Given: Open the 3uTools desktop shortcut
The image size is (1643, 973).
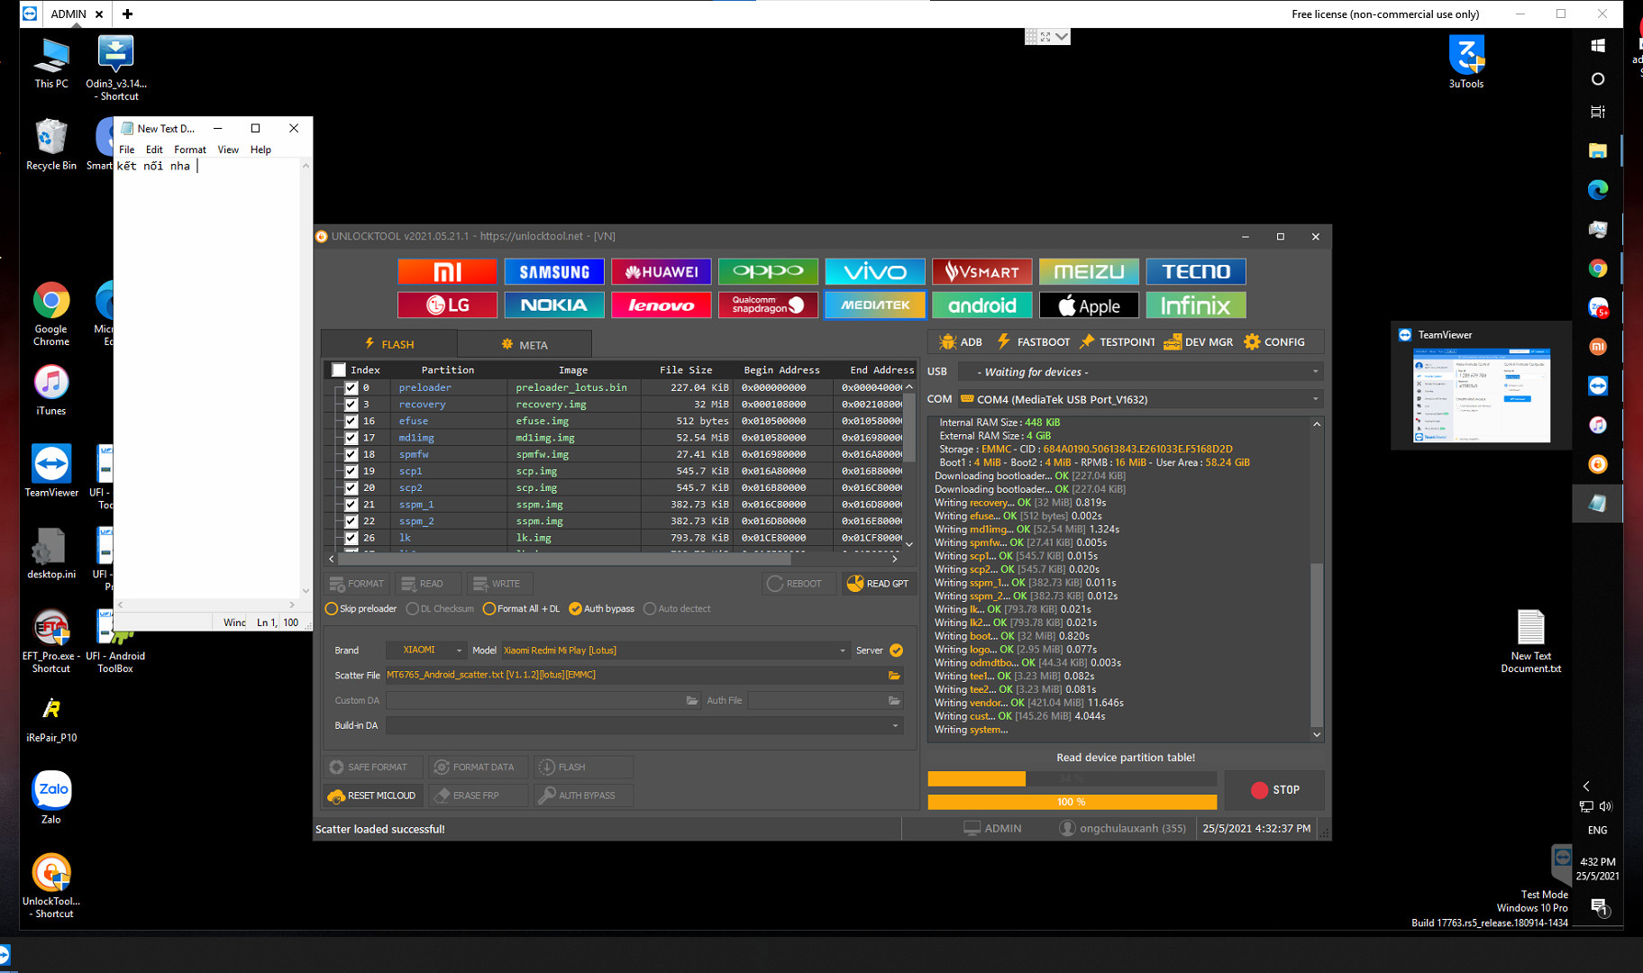Looking at the screenshot, I should pyautogui.click(x=1466, y=61).
